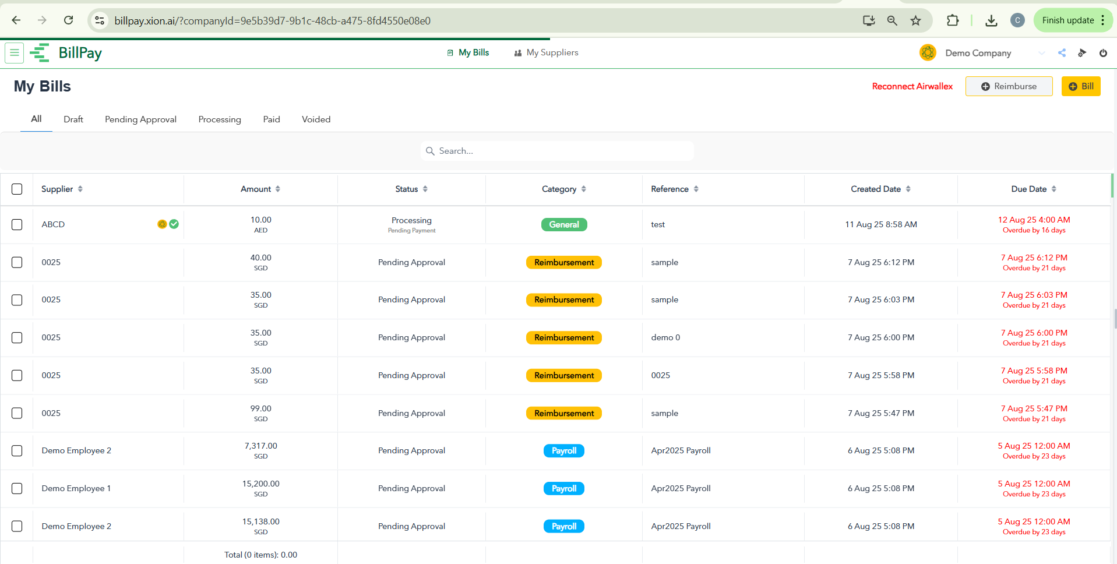The height and width of the screenshot is (564, 1117).
Task: Open browser extensions puzzle icon
Action: pyautogui.click(x=953, y=20)
